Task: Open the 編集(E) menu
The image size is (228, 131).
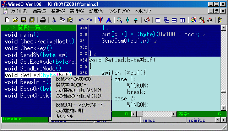Action: pyautogui.click(x=39, y=11)
